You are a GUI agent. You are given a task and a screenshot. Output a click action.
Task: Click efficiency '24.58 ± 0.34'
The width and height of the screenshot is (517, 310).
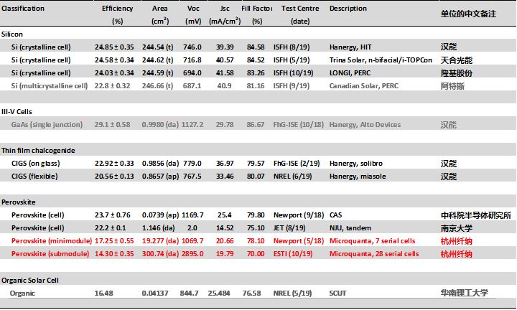point(114,60)
